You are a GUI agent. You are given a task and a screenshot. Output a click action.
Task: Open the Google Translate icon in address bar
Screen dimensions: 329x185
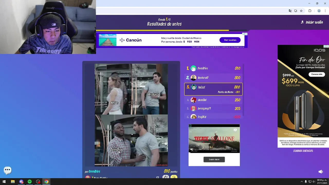click(x=290, y=11)
